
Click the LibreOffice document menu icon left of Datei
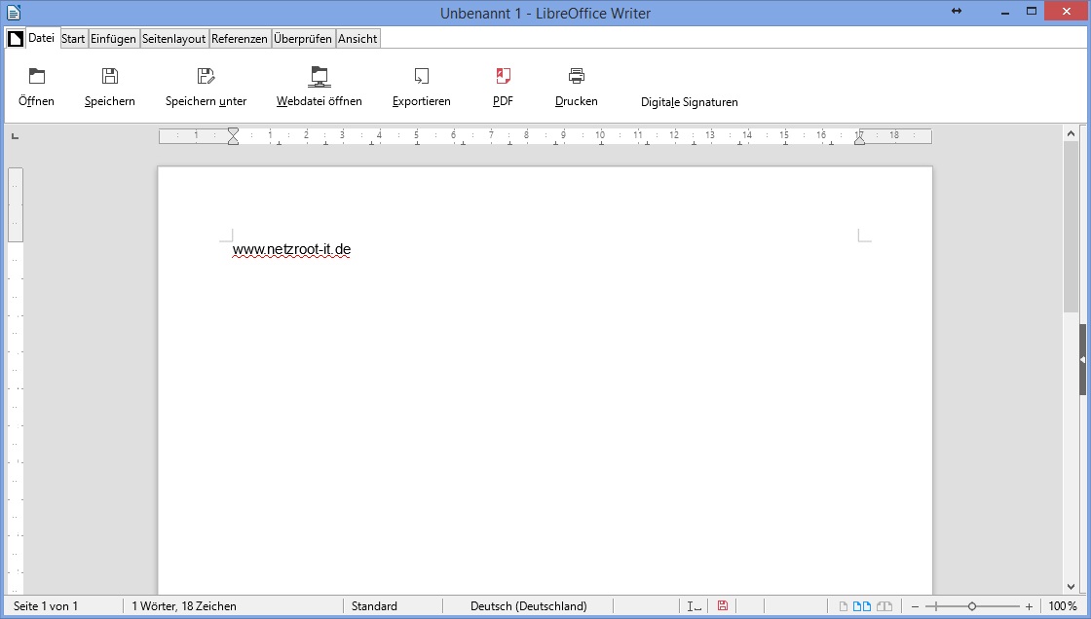[16, 39]
